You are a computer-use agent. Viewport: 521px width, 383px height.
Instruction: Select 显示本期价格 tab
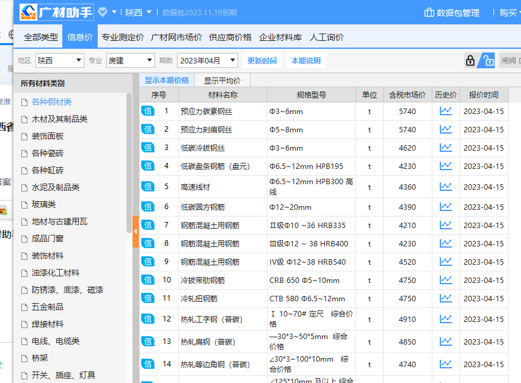167,81
